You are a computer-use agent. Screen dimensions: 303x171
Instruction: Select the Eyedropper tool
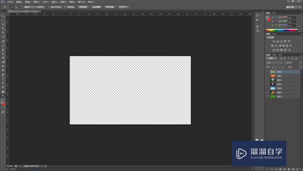[3, 37]
